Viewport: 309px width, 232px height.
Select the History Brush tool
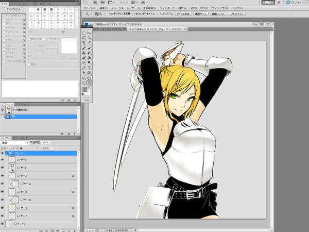coord(89,53)
